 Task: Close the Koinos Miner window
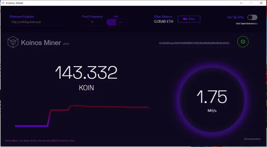pos(261,3)
